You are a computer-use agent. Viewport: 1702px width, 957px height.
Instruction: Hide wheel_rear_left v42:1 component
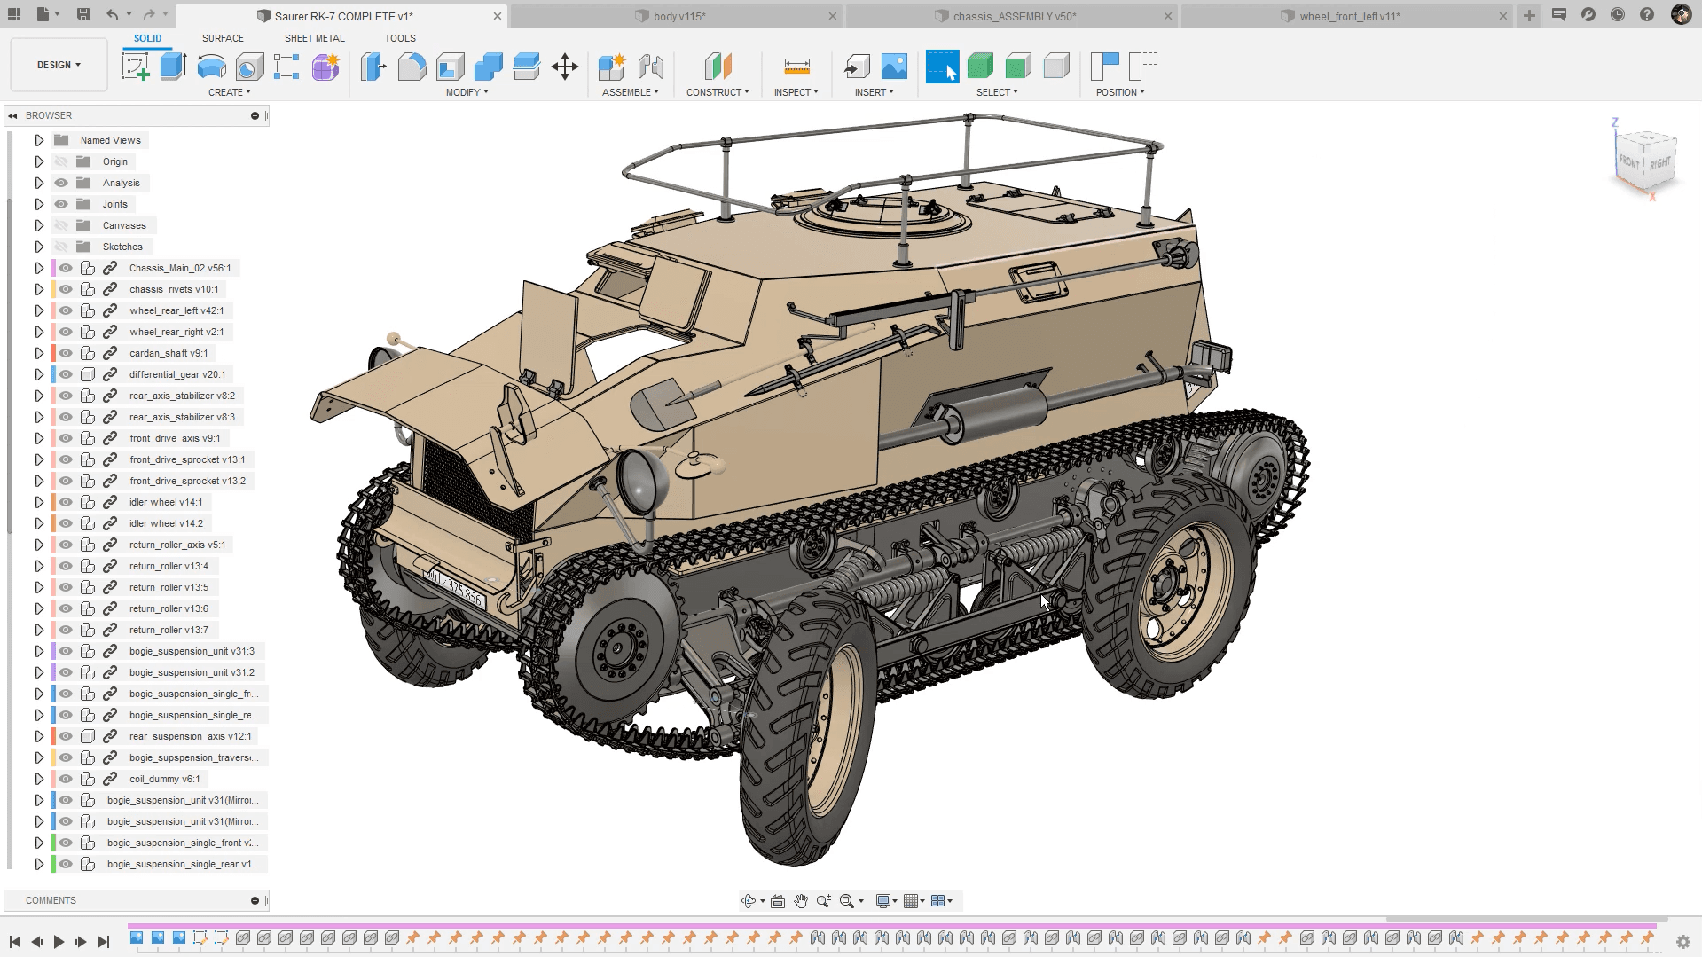tap(66, 310)
